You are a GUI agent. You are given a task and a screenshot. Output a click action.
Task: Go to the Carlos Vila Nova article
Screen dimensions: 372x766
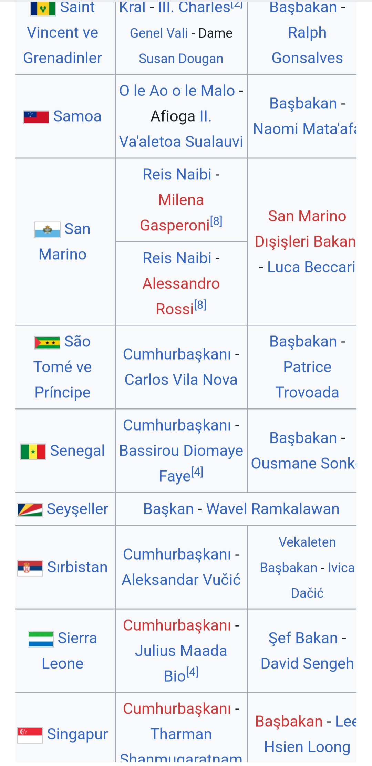coord(181,380)
